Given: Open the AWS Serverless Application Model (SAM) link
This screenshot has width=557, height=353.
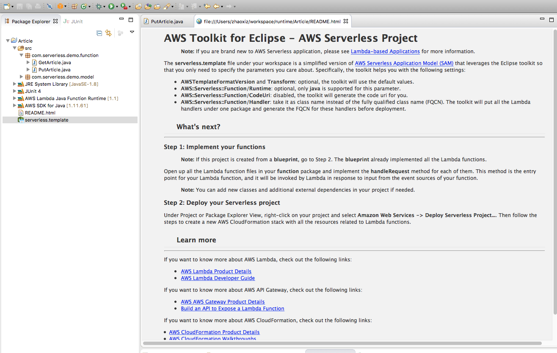Looking at the screenshot, I should (404, 63).
